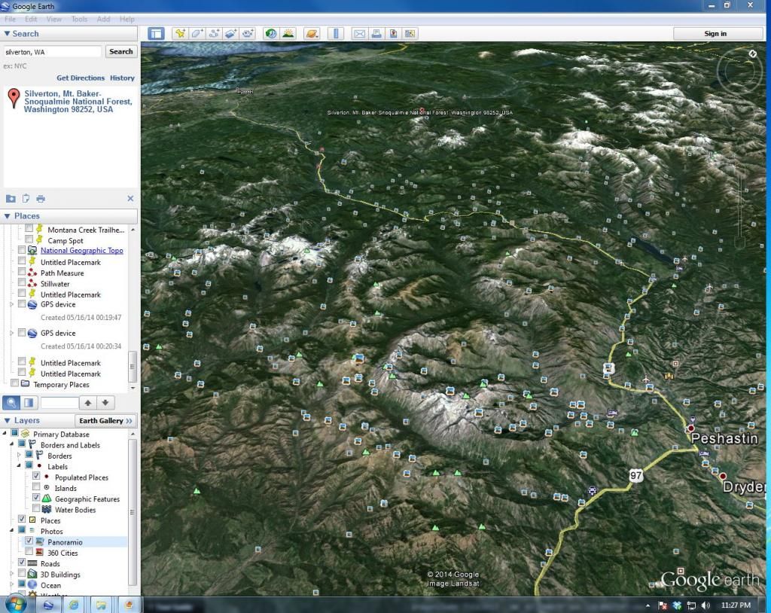771x613 pixels.
Task: Collapse the Primary Database tree node
Action: [x=5, y=434]
